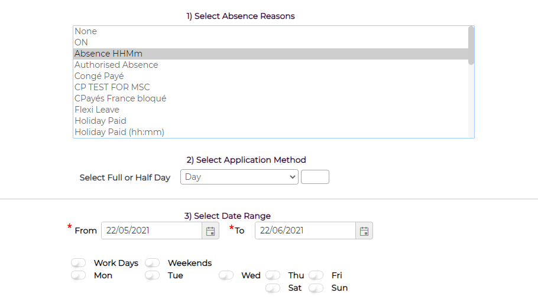Viewport: 538px width, 303px height.
Task: Turn on the Sat toggle
Action: pyautogui.click(x=273, y=288)
